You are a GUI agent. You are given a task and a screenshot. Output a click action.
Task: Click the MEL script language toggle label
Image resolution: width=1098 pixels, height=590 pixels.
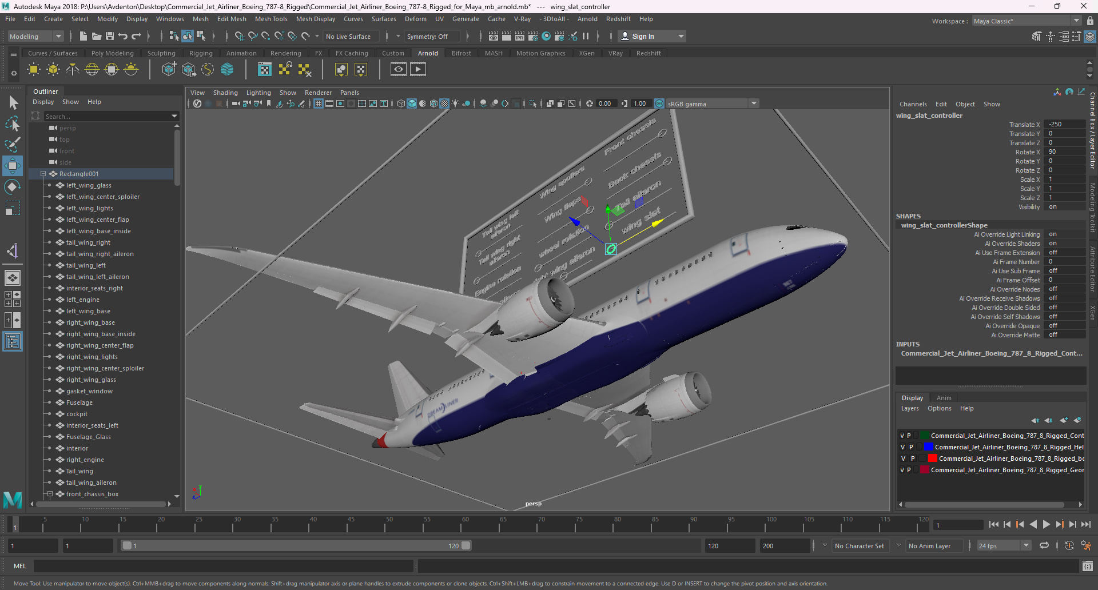20,566
